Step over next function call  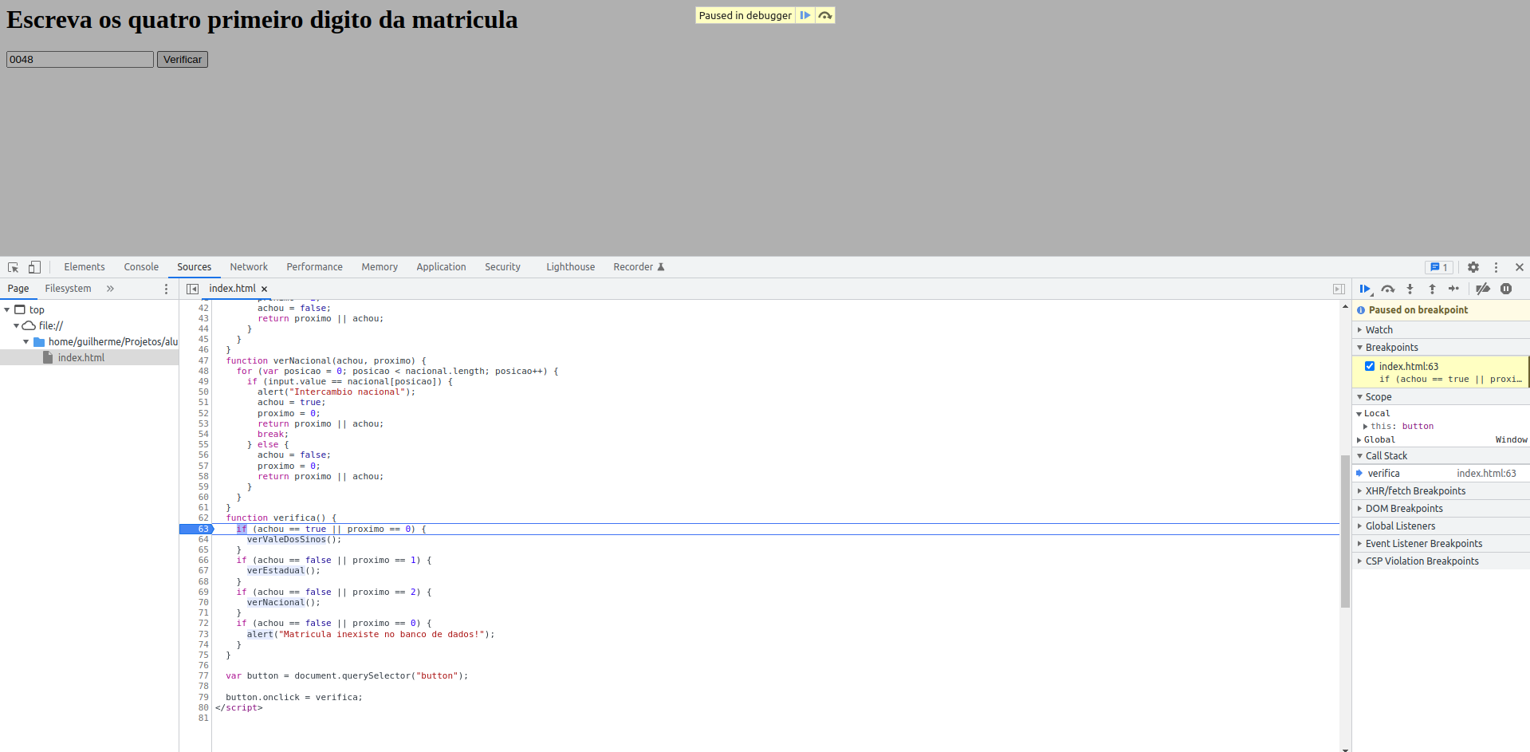[1388, 289]
